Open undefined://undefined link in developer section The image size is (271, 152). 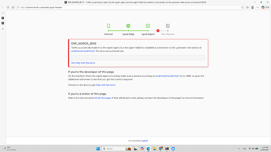(167, 76)
